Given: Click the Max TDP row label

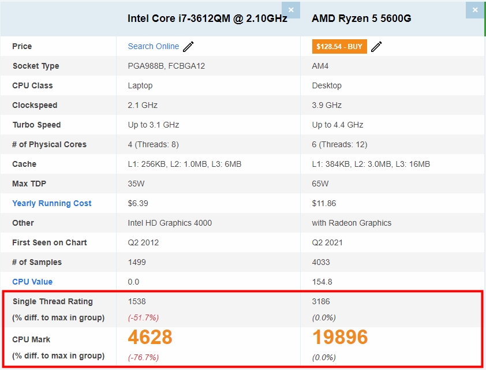Looking at the screenshot, I should [29, 184].
